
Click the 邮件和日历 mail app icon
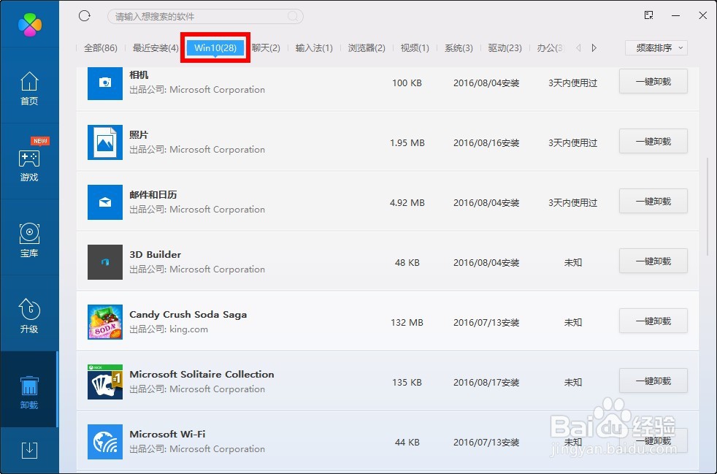point(105,202)
